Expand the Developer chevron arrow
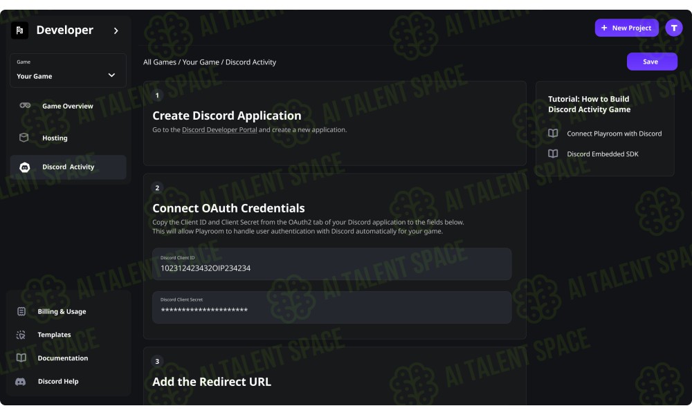This screenshot has height=415, width=692. [116, 30]
